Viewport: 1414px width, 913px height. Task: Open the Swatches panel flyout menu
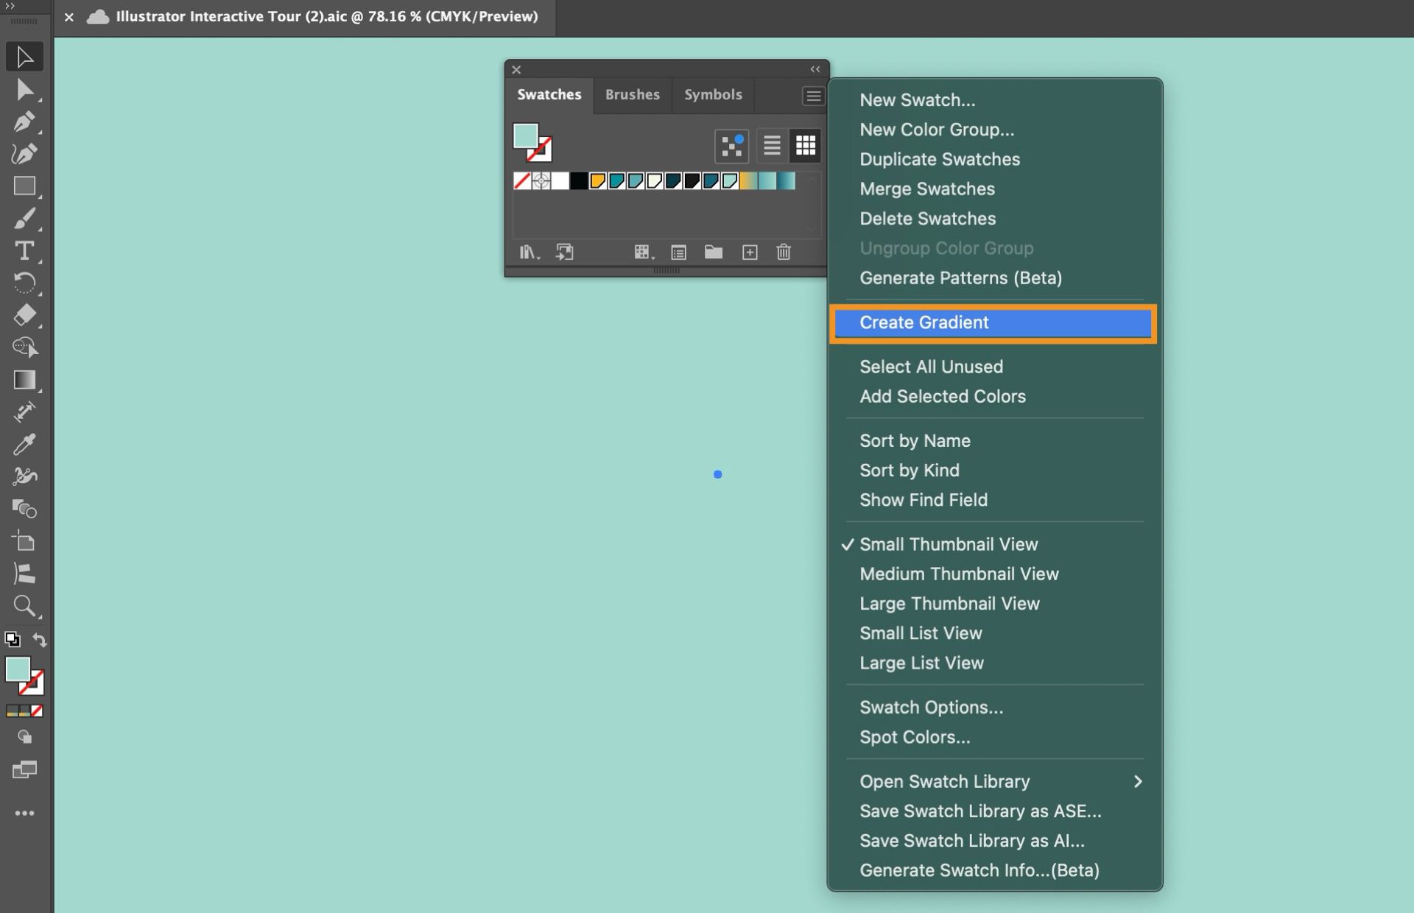813,95
